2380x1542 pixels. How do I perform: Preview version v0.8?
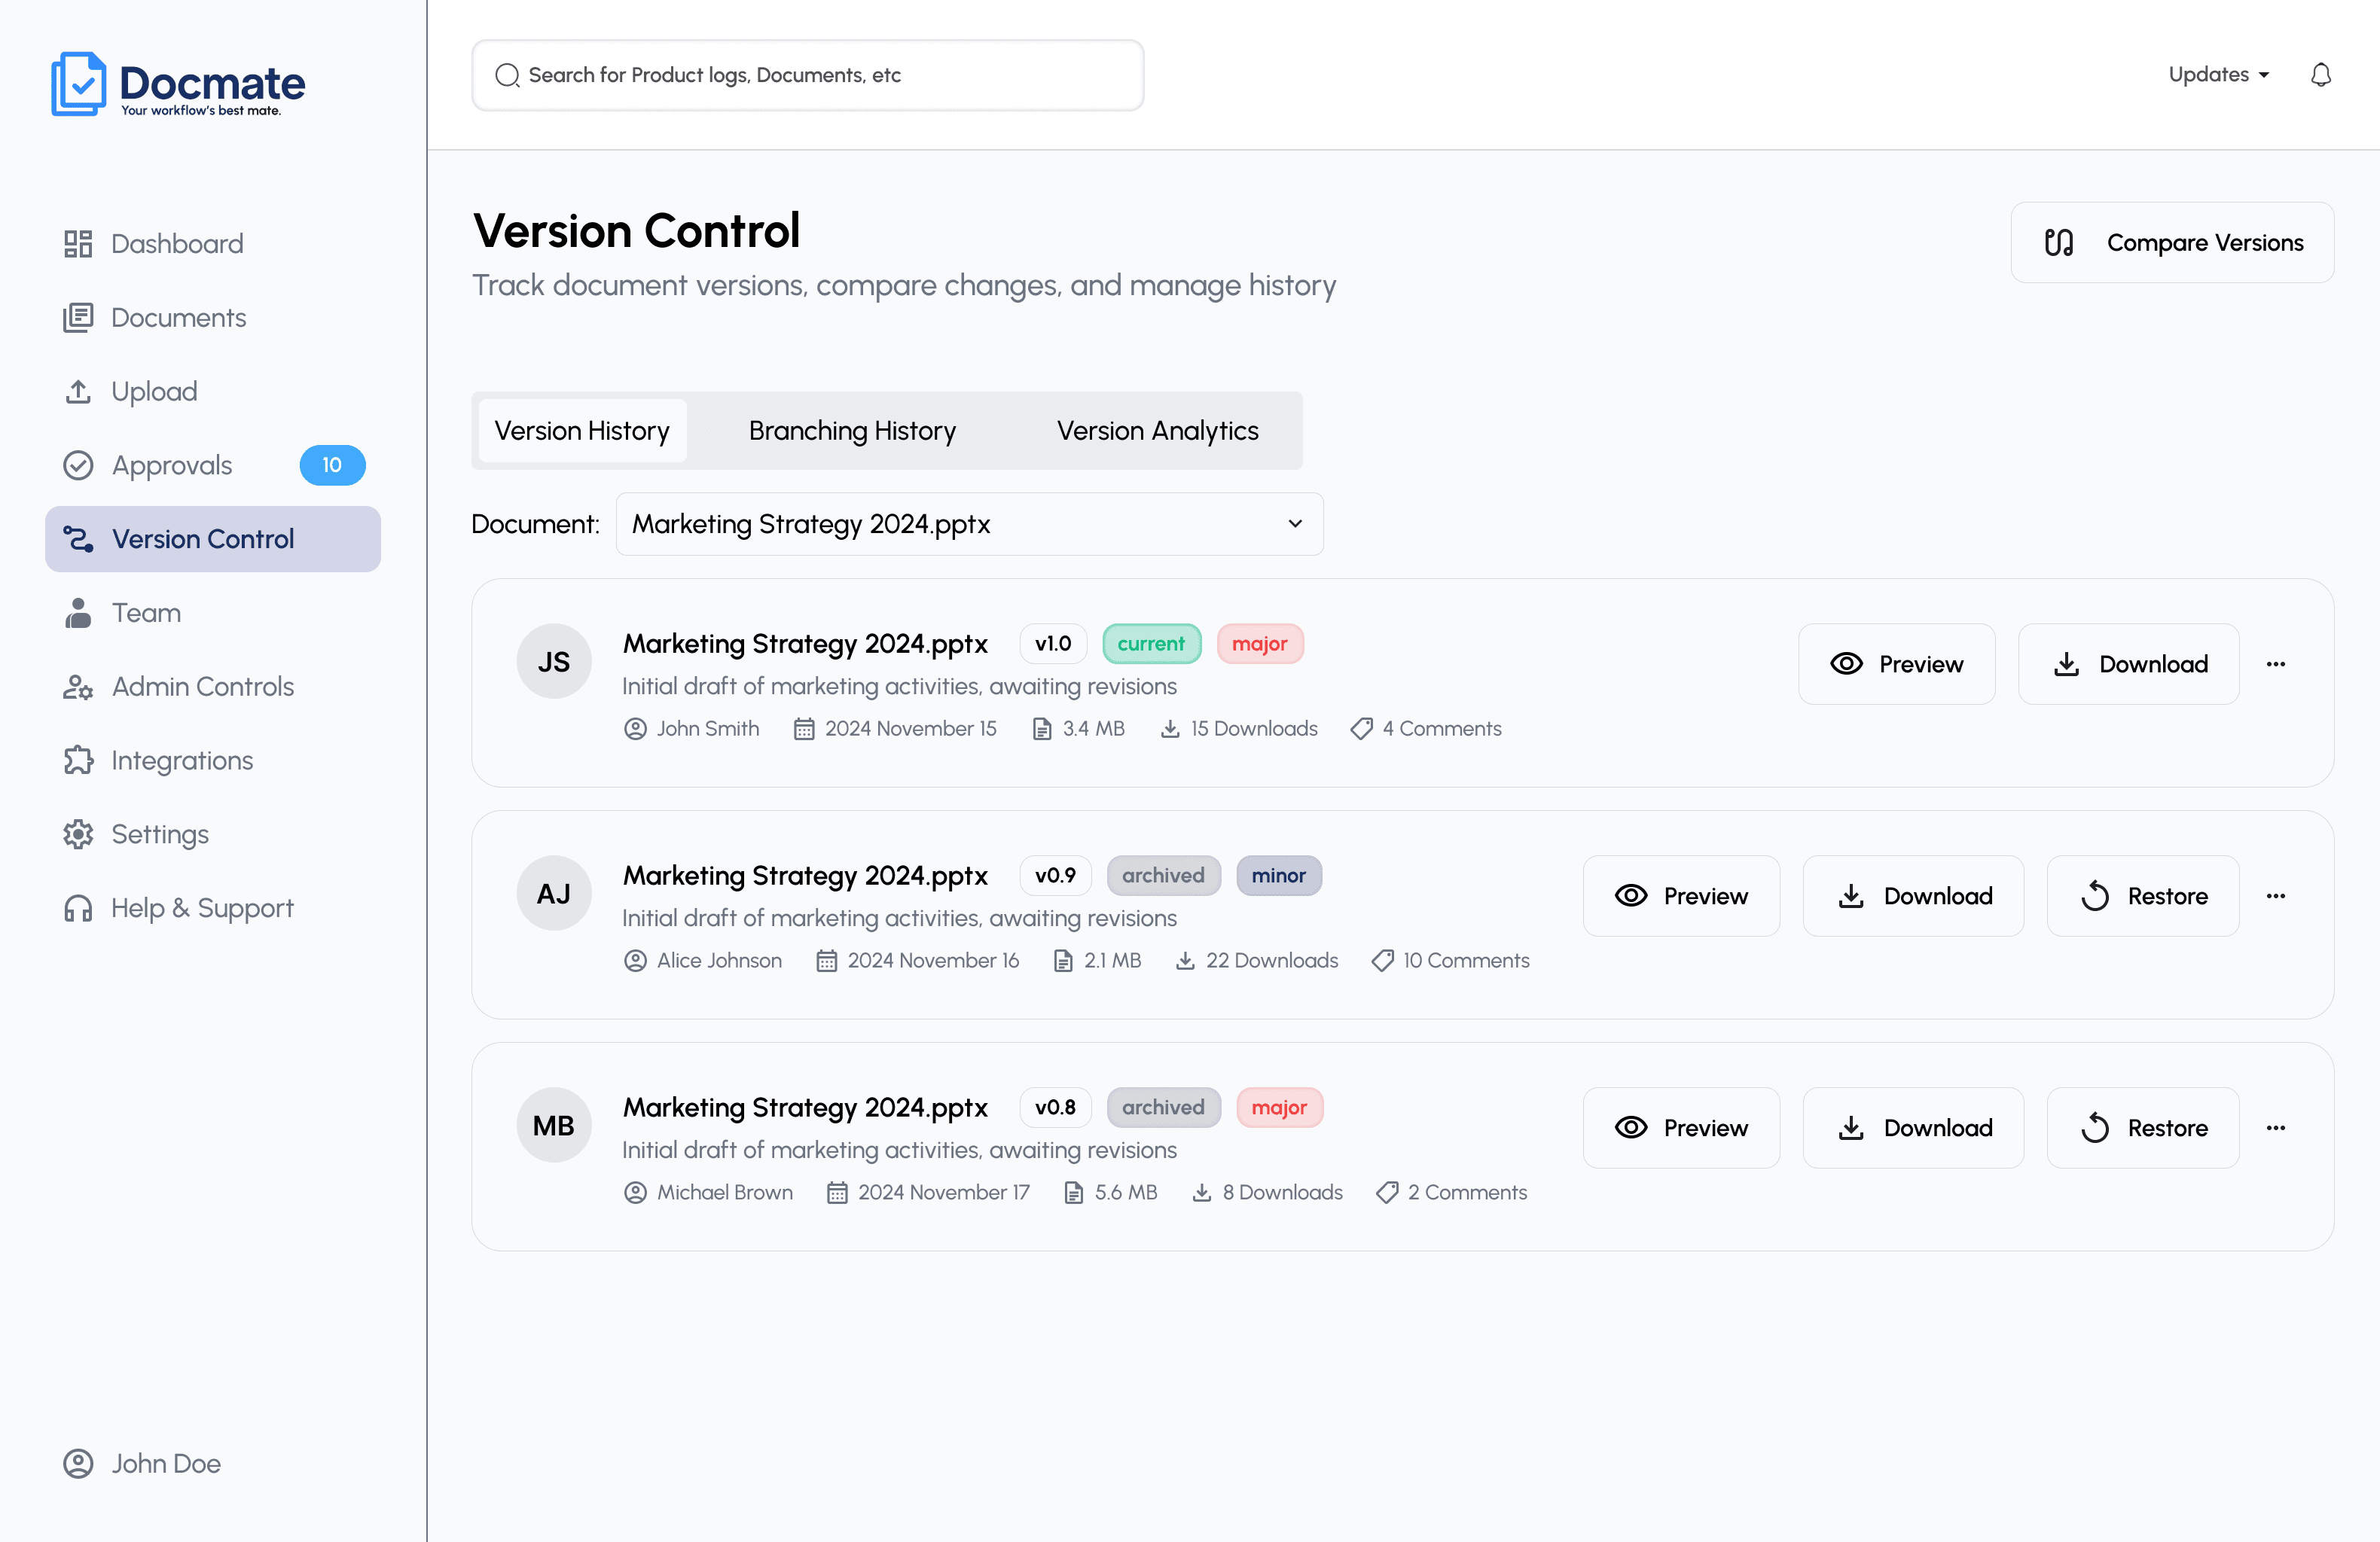(x=1681, y=1128)
